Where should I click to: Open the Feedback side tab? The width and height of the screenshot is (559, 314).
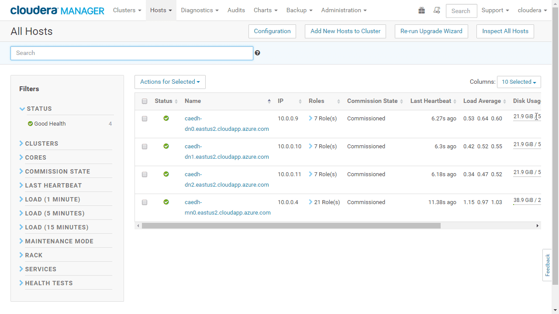point(547,265)
